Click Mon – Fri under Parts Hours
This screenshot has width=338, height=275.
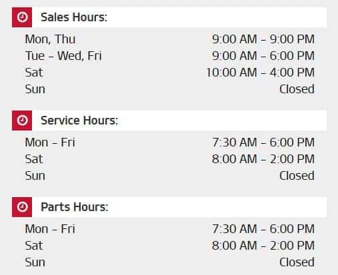pos(50,229)
